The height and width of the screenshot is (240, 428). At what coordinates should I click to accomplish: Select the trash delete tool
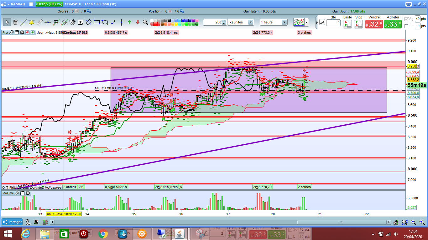coord(15,22)
